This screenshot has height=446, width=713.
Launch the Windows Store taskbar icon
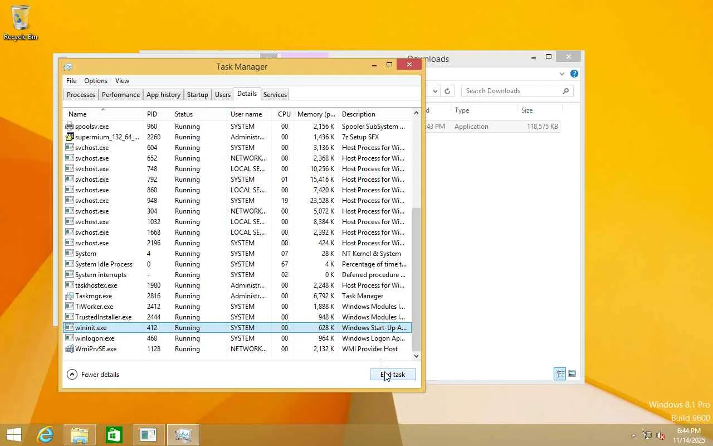pyautogui.click(x=114, y=435)
